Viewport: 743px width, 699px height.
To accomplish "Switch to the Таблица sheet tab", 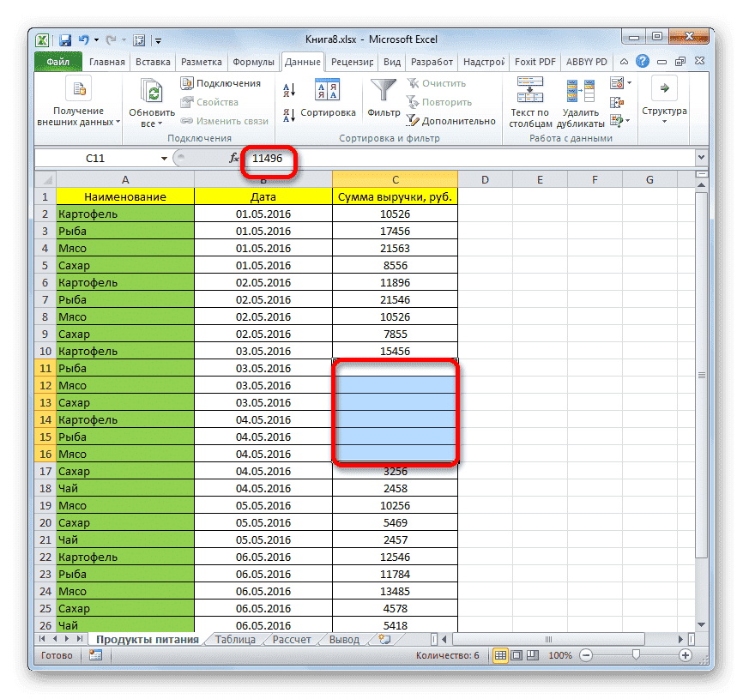I will (x=235, y=639).
